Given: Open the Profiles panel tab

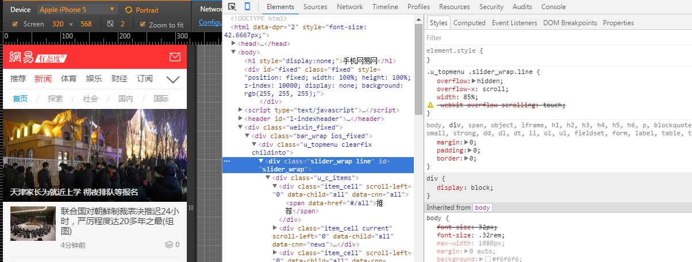Looking at the screenshot, I should pyautogui.click(x=418, y=7).
